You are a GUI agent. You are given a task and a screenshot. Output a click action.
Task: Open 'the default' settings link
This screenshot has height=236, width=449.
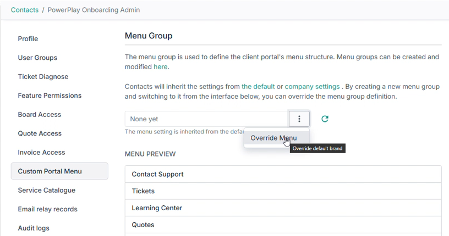coord(258,86)
